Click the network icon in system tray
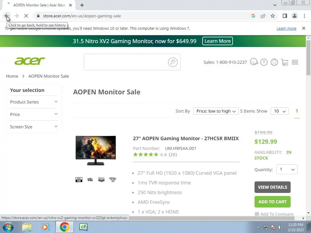311x233 pixels. (x=265, y=227)
